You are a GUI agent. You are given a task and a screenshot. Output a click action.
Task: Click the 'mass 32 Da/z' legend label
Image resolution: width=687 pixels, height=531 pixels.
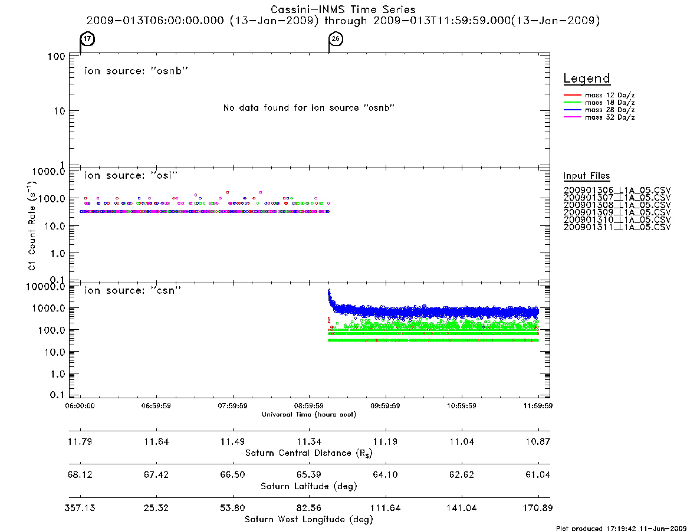click(610, 117)
